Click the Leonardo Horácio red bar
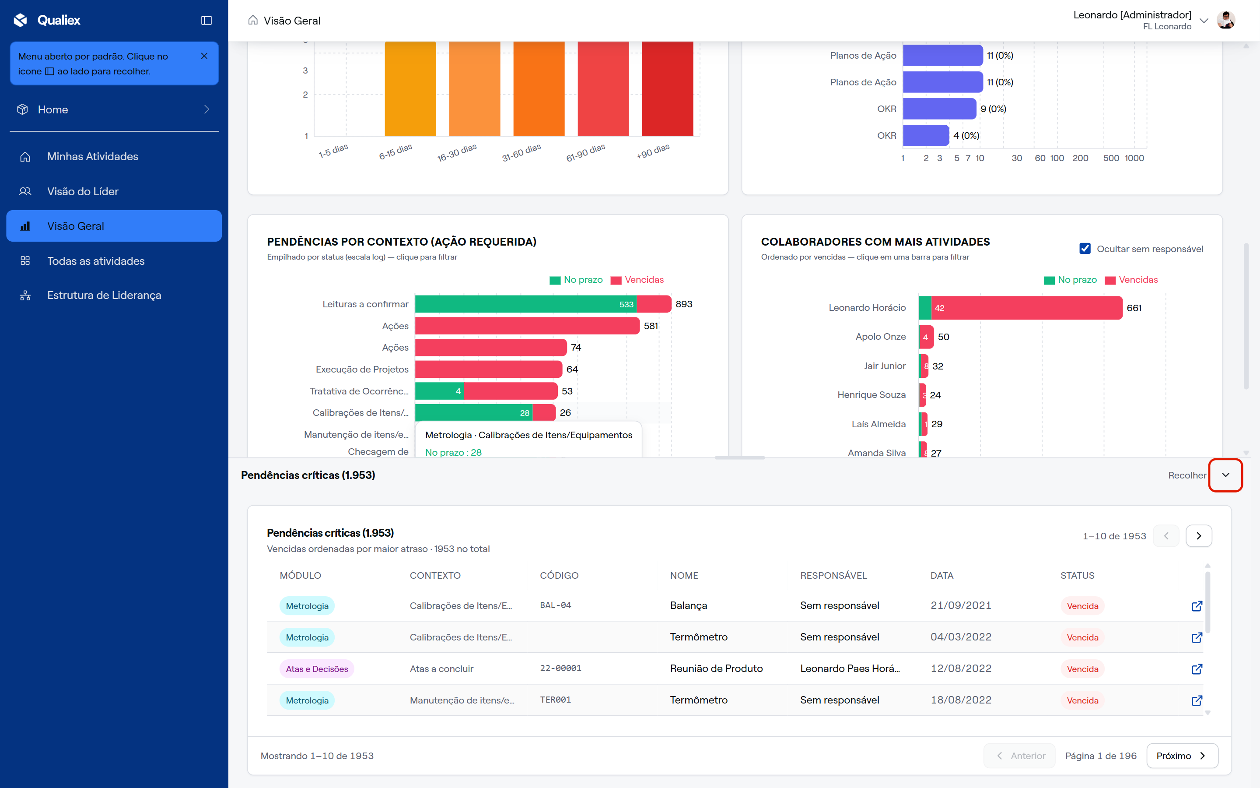The image size is (1260, 788). coord(1027,307)
